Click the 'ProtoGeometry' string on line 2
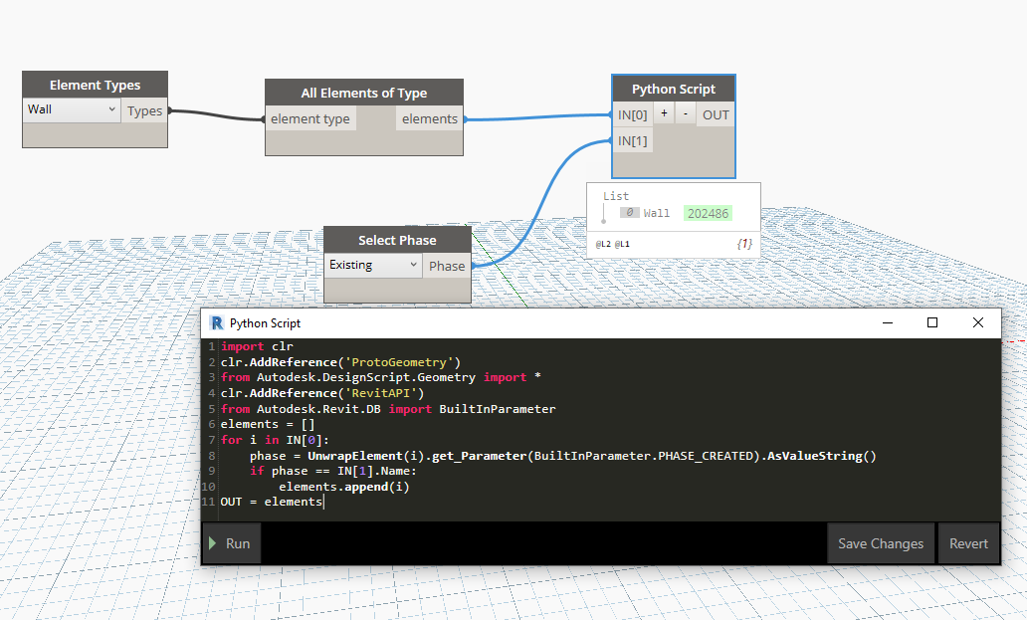1027x620 pixels. (x=399, y=362)
